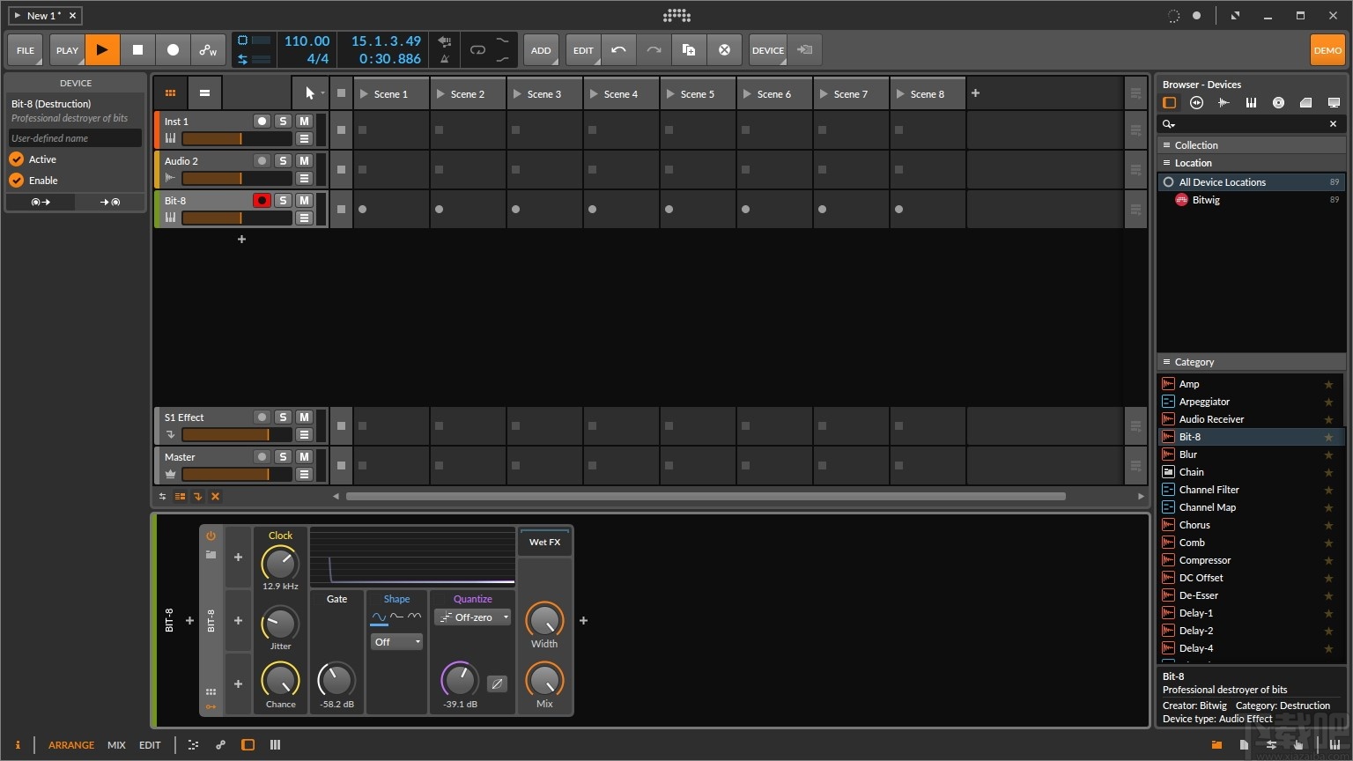This screenshot has width=1353, height=761.
Task: Open the ADD menu
Action: pos(541,50)
